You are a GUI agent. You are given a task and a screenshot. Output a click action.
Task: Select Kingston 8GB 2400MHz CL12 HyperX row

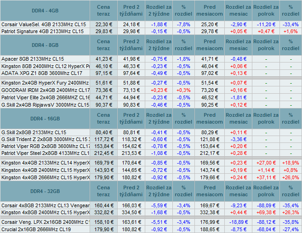coord(151,66)
